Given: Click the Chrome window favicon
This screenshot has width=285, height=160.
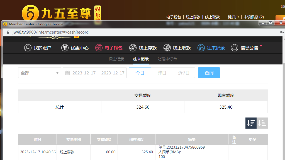Looking at the screenshot, I should (5, 24).
